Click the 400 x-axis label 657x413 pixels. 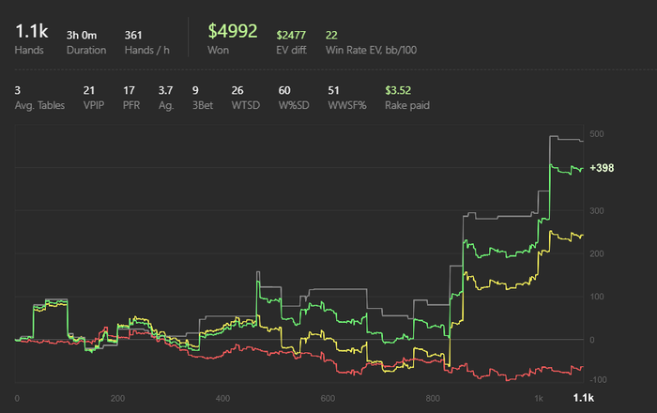tap(222, 398)
